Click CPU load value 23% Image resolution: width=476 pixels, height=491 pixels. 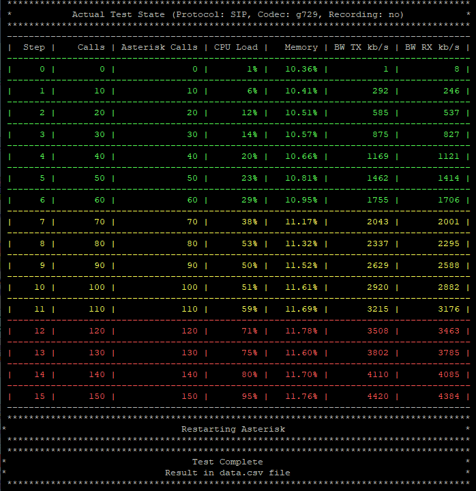250,178
